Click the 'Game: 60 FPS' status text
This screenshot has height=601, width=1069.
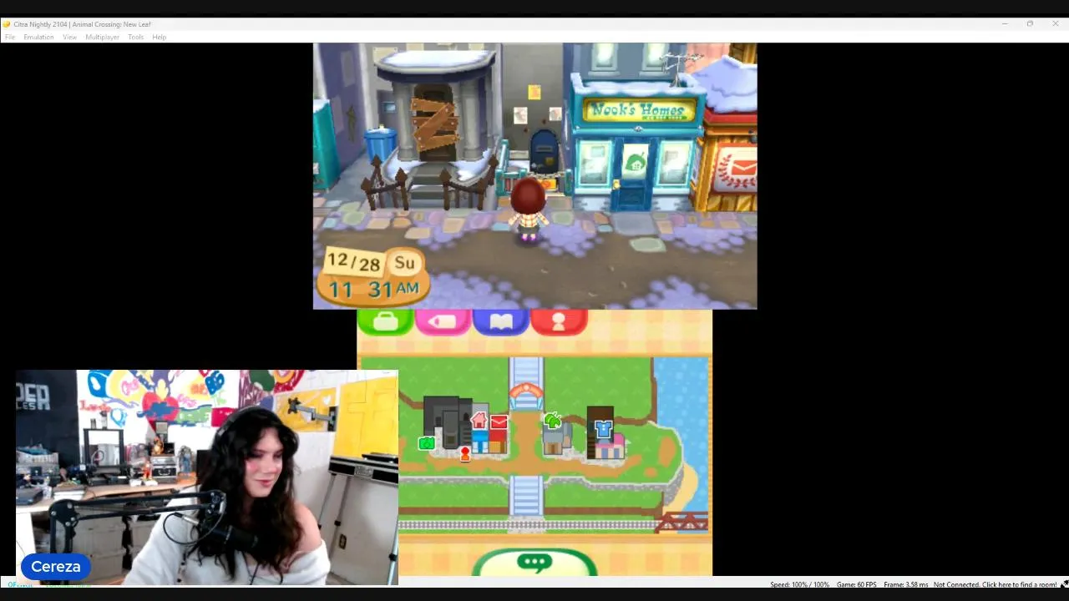(857, 584)
